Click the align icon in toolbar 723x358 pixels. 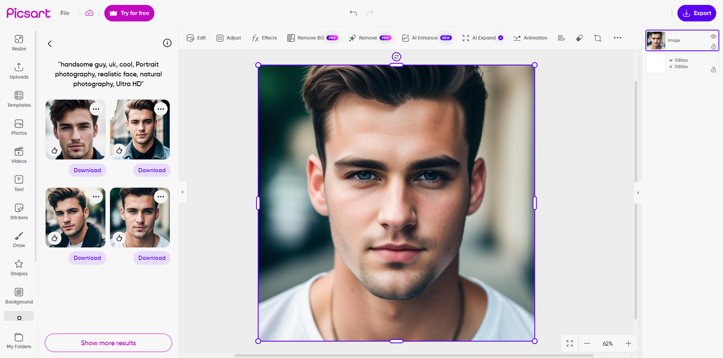[x=561, y=38]
